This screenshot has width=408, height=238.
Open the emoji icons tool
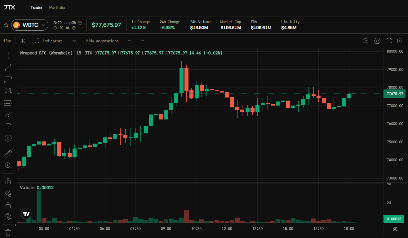tap(8, 138)
